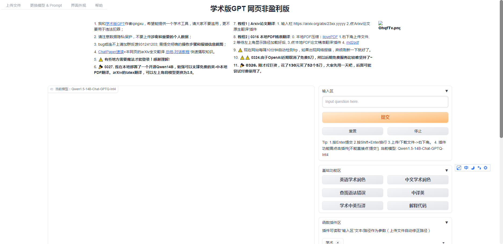503x244 pixels.
Task: Open the 界面外观 tab
Action: click(x=78, y=5)
